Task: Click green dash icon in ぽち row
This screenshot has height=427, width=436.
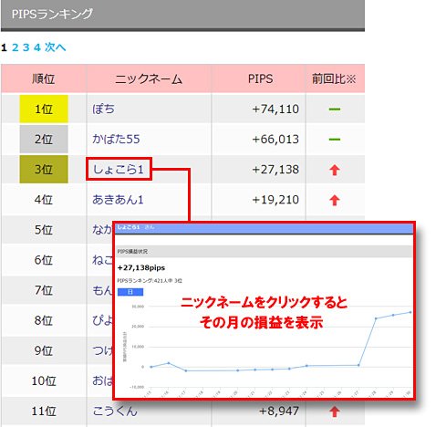Action: (x=335, y=109)
